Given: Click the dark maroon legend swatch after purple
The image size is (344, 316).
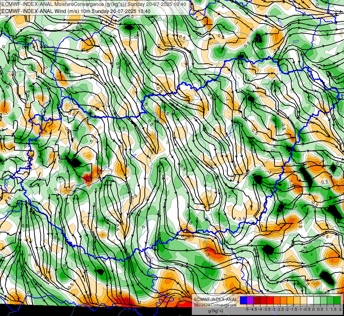Looking at the screenshot, I should pos(257,300).
